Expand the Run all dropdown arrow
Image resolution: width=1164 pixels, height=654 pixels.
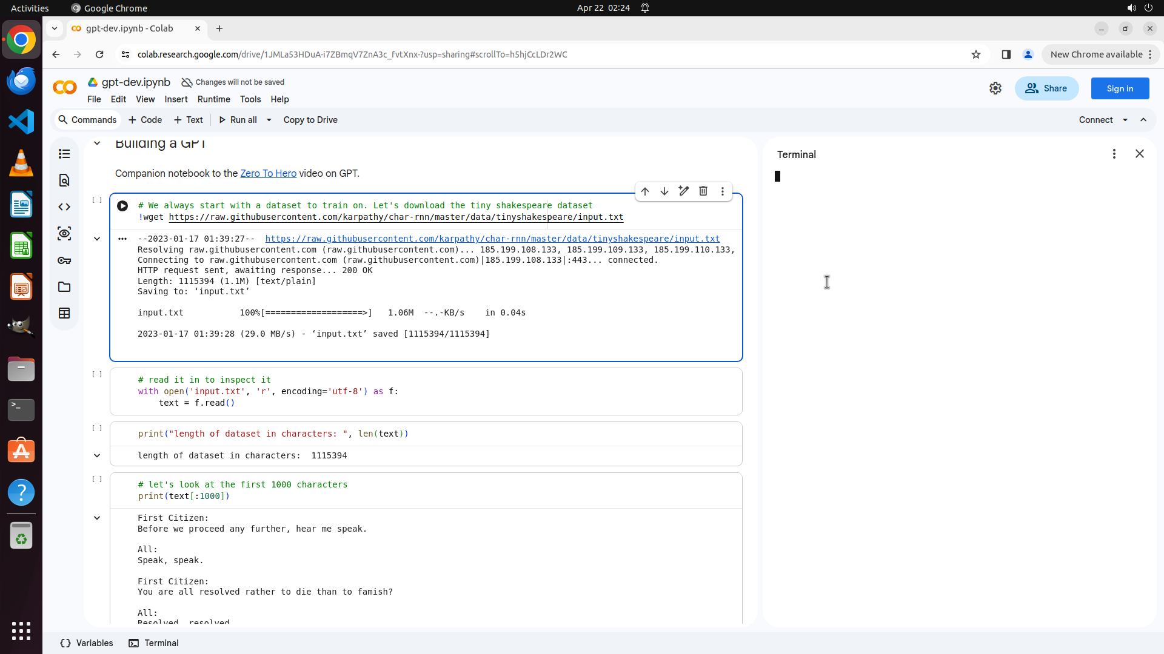(269, 120)
